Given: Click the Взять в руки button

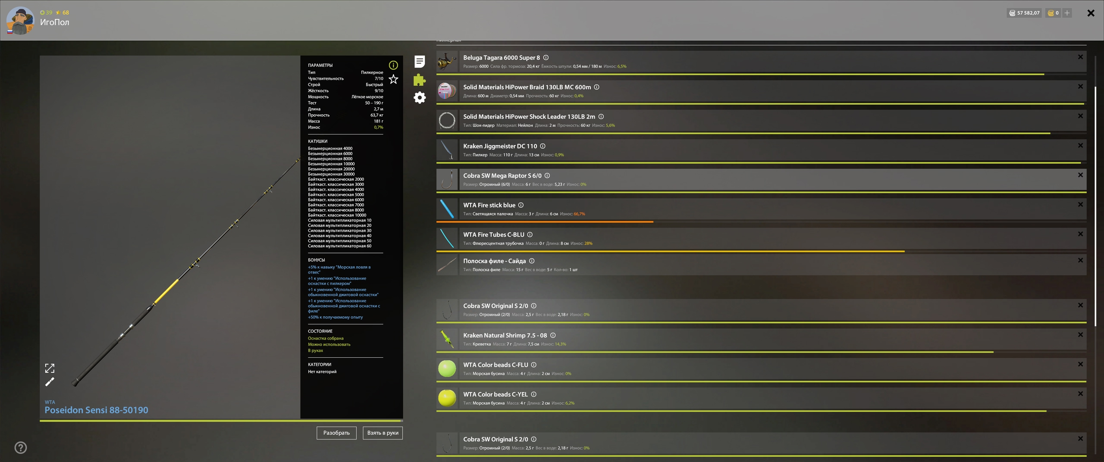Looking at the screenshot, I should click(x=383, y=433).
